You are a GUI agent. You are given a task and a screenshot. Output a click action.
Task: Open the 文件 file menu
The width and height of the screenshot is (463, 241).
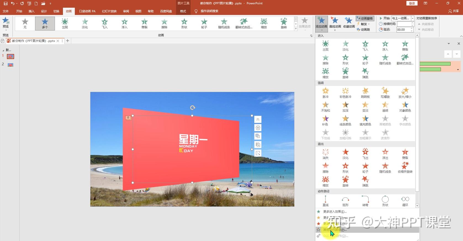coord(6,11)
